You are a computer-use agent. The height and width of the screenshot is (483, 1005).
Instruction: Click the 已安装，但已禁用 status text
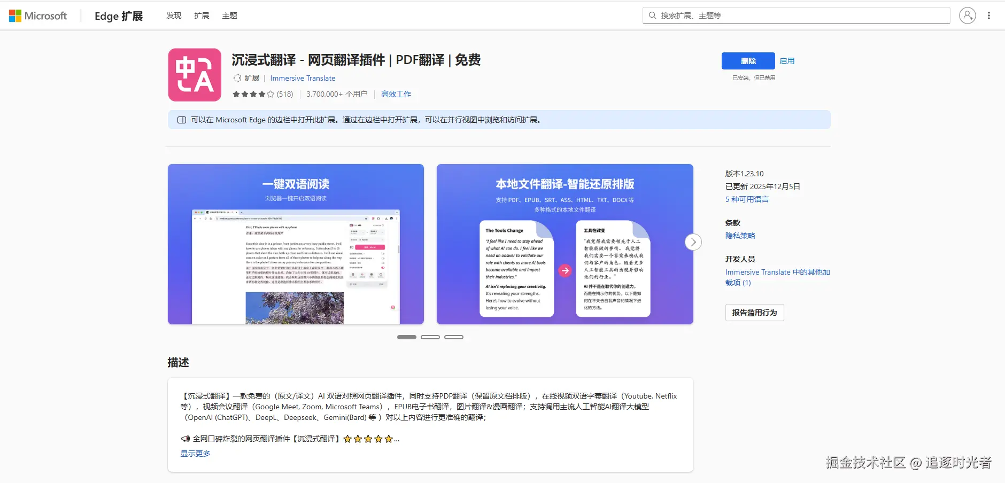754,78
